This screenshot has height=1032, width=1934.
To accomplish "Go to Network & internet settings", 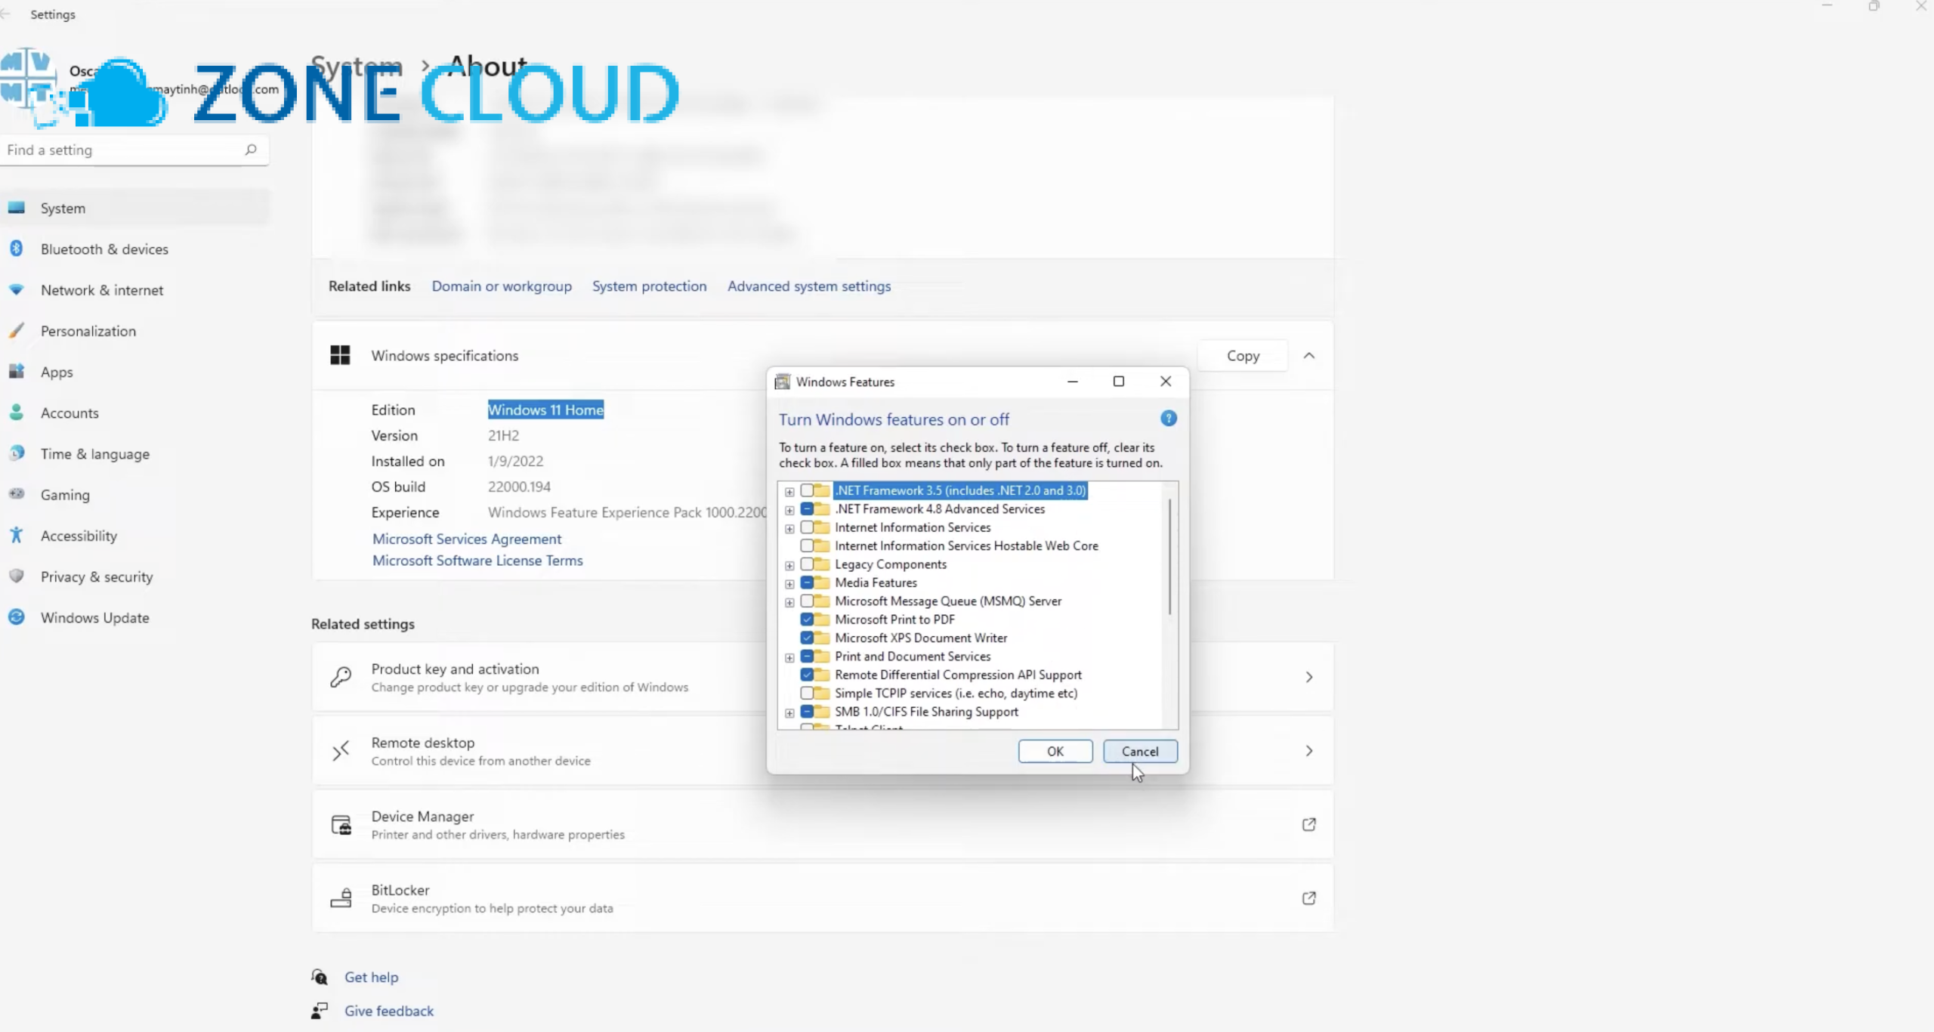I will point(102,290).
